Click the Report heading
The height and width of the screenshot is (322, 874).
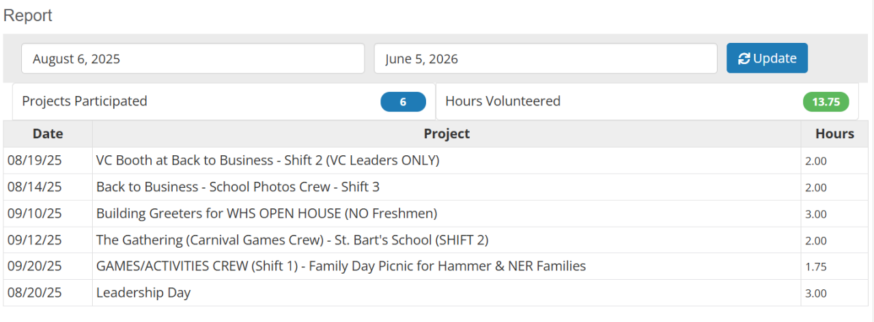28,16
